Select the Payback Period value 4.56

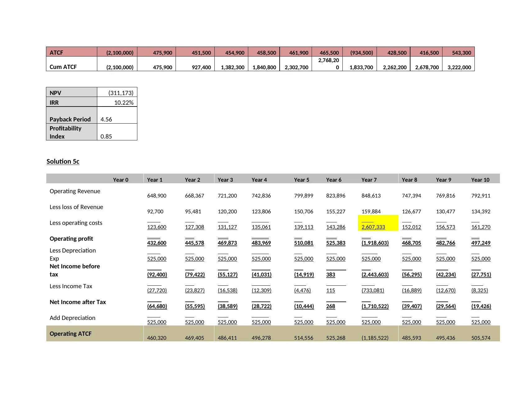106,119
